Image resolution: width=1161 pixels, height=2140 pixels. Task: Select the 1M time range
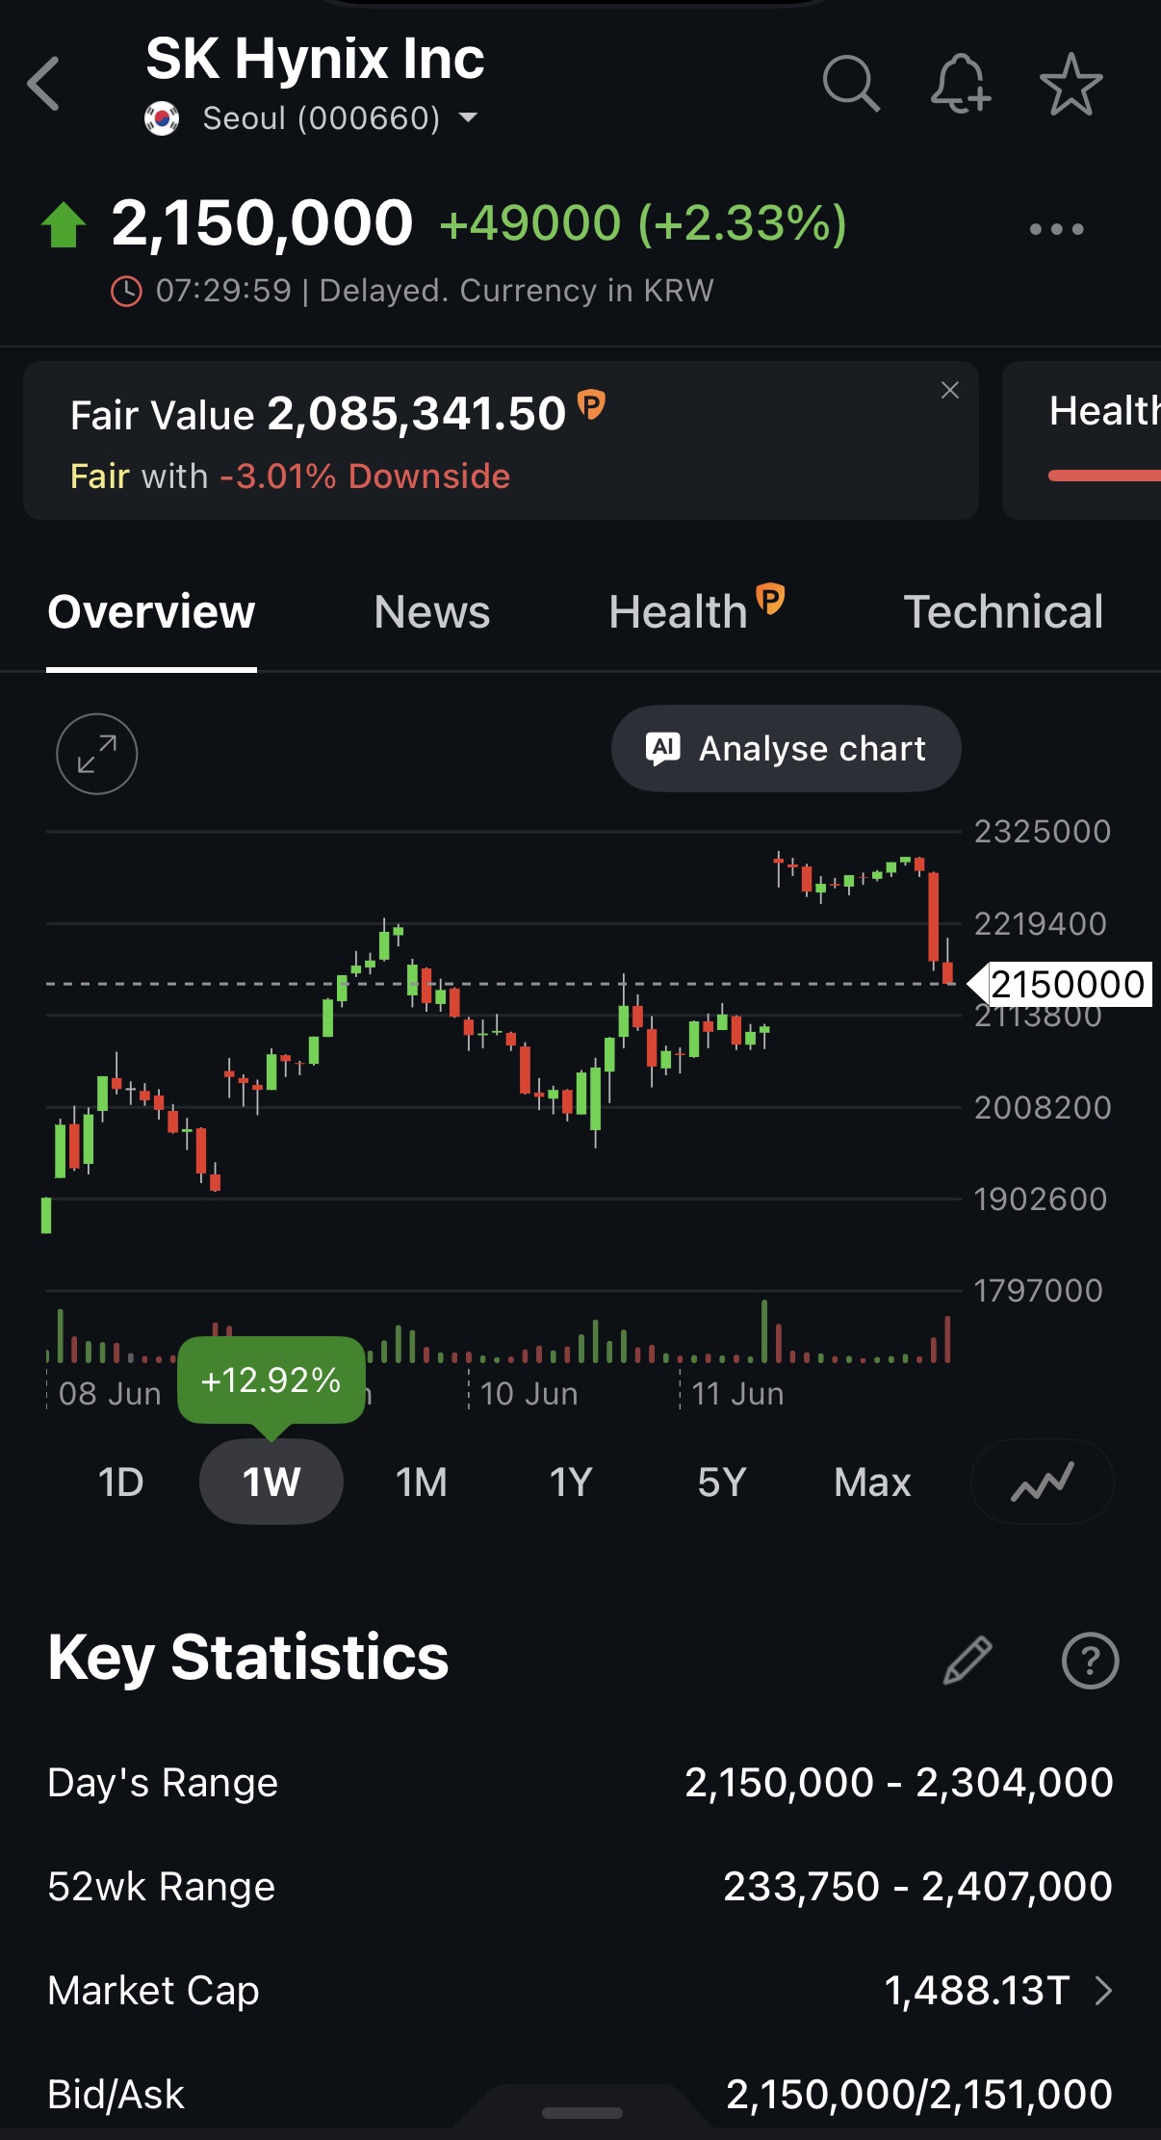(x=422, y=1482)
